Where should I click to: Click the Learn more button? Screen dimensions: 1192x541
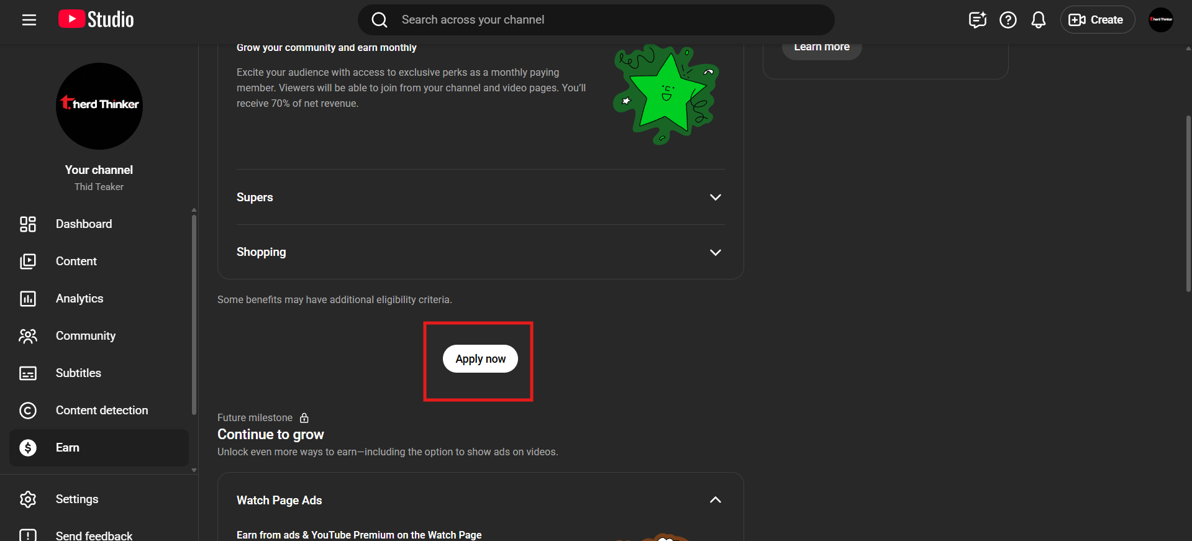pyautogui.click(x=821, y=48)
